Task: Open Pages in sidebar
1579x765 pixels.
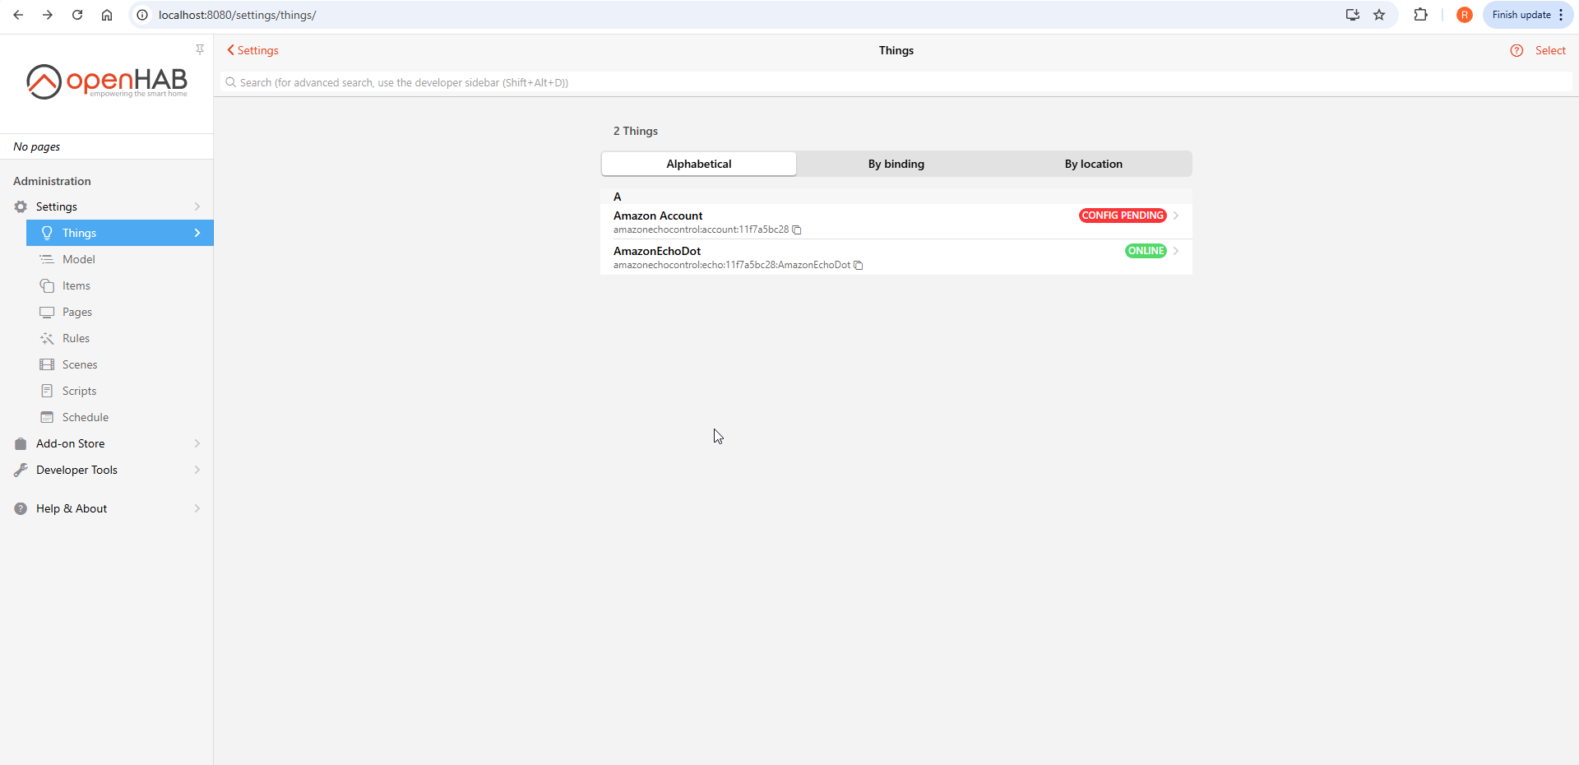Action: tap(120, 312)
